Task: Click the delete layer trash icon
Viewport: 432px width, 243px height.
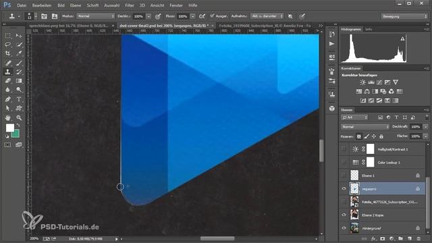Action: click(418, 238)
